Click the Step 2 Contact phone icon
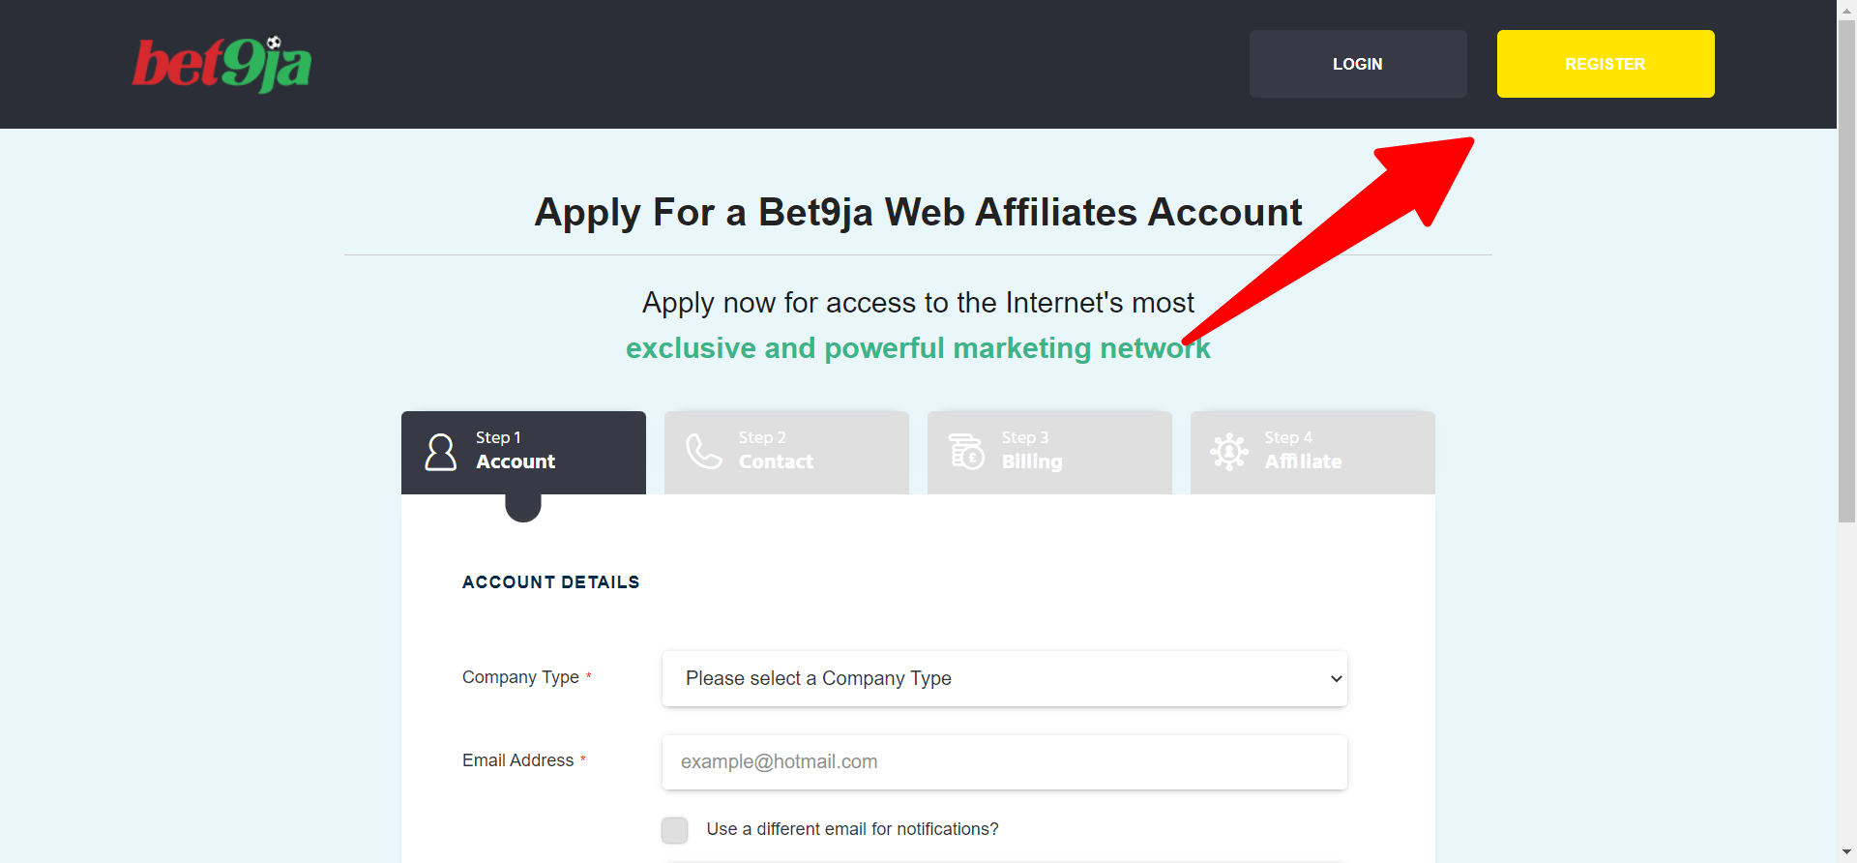This screenshot has height=863, width=1857. coord(703,451)
